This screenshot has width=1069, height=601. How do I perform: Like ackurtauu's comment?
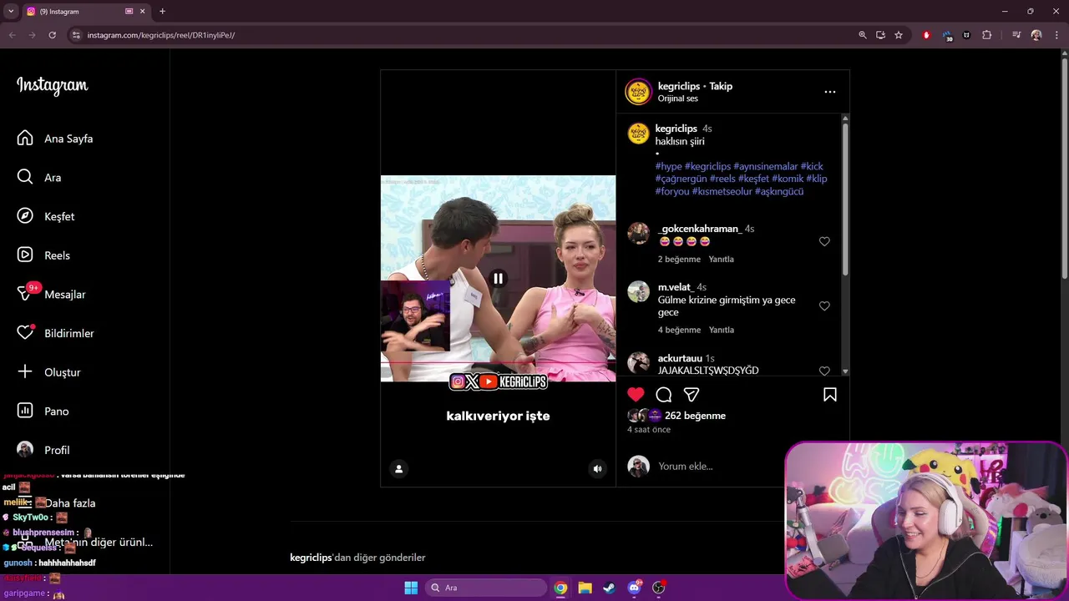pos(824,371)
